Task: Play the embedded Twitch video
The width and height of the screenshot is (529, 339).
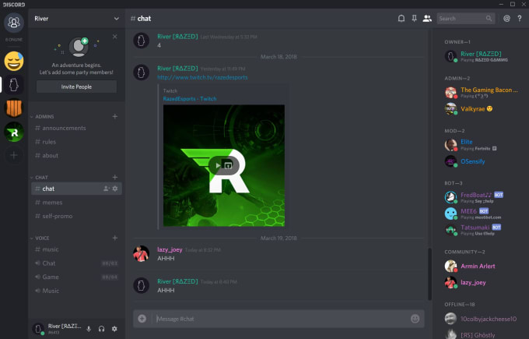Action: pyautogui.click(x=219, y=166)
